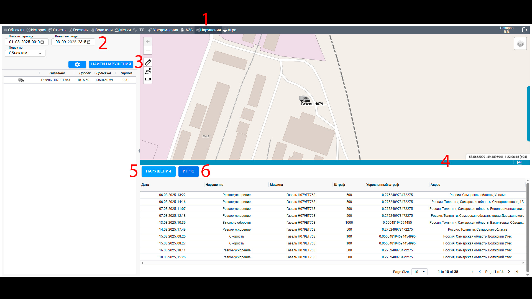Screen dimensions: 532x299
Task: Click the two-point distance map tool
Action: (148, 80)
